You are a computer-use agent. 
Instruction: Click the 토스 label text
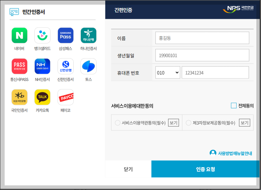pyautogui.click(x=89, y=80)
